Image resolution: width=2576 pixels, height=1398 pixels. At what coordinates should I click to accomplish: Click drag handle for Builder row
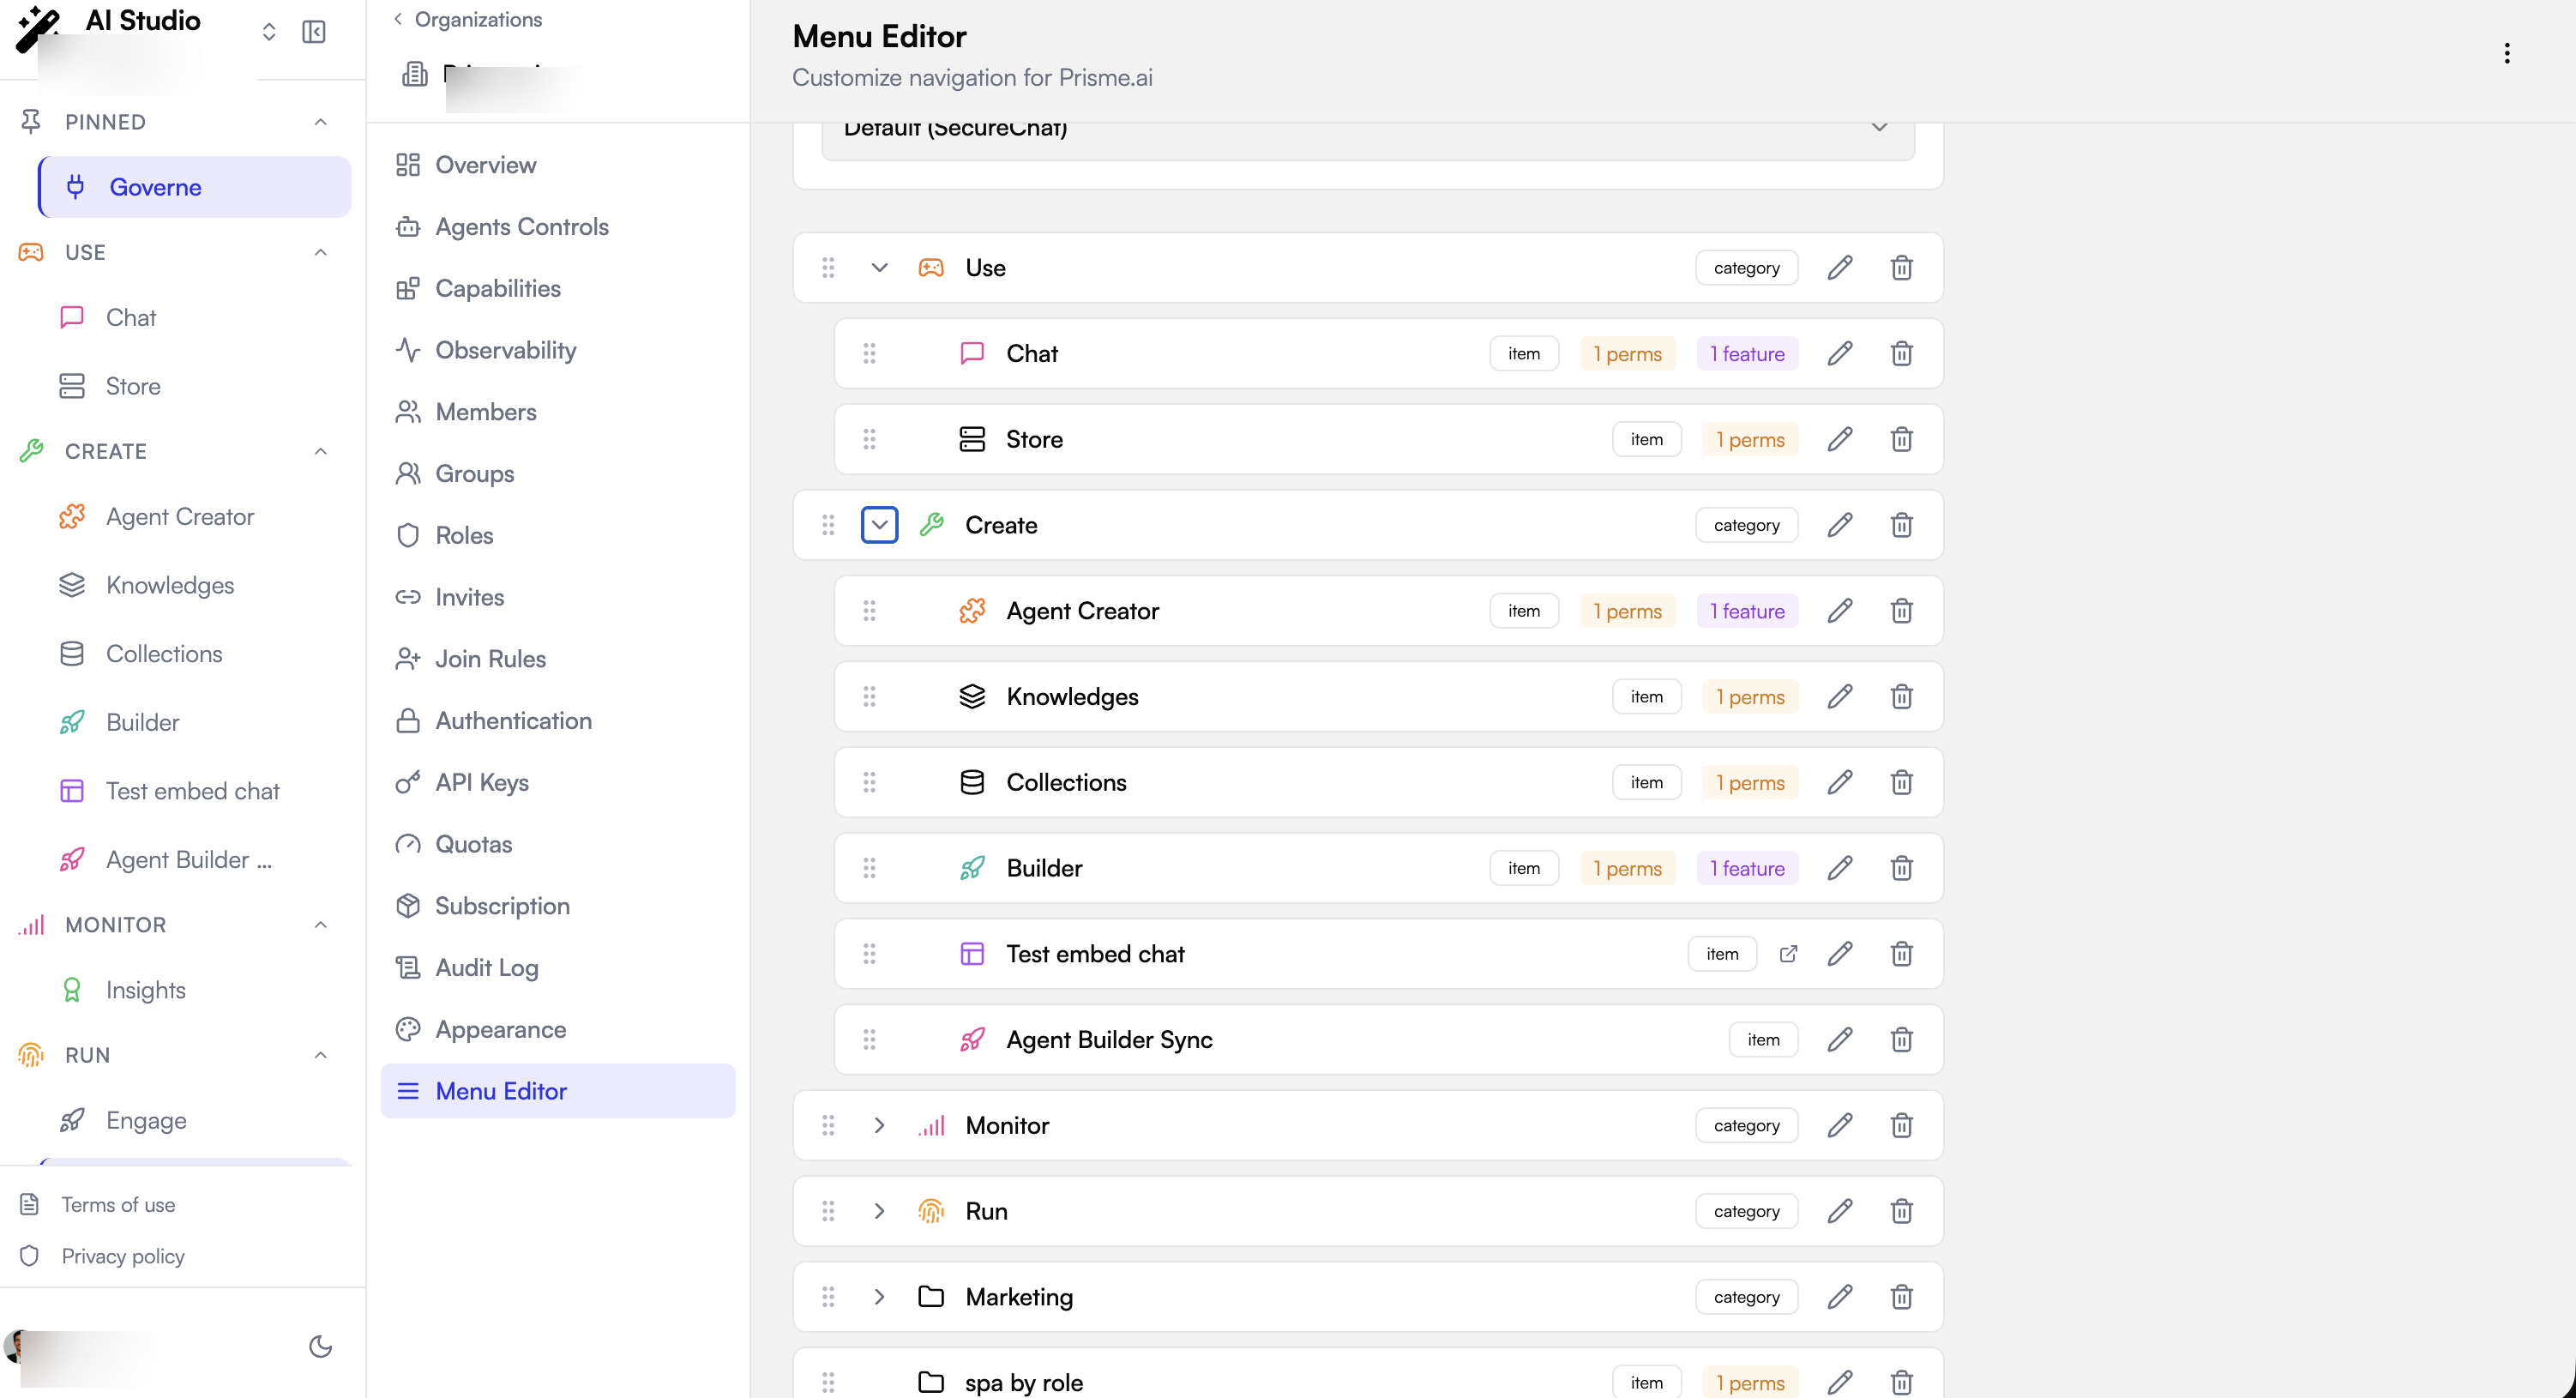tap(869, 868)
